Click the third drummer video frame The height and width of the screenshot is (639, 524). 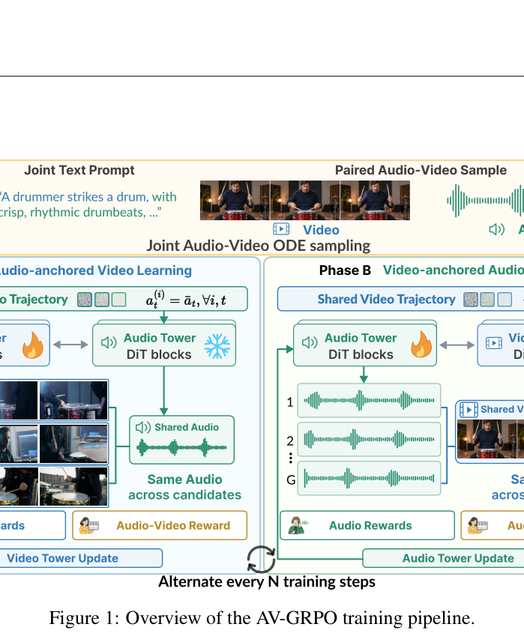[x=375, y=201]
